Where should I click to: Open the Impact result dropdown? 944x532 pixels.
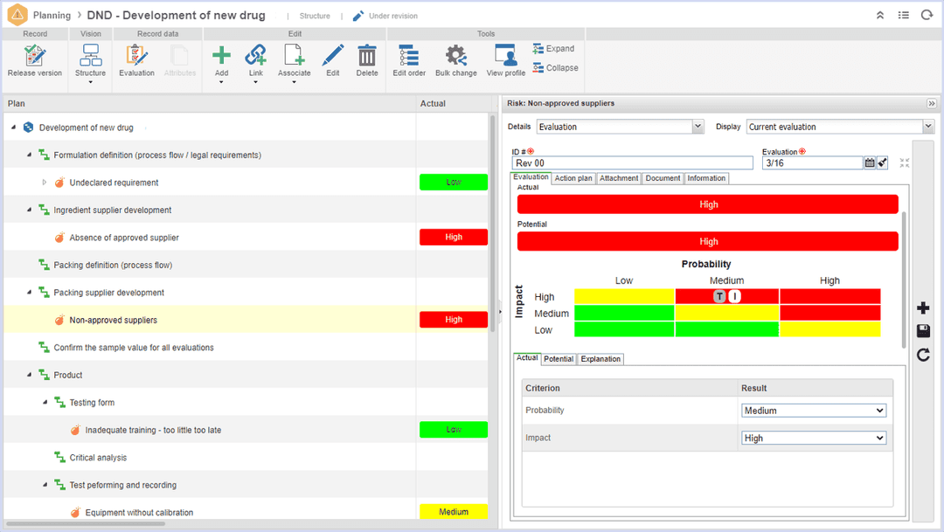pos(814,439)
